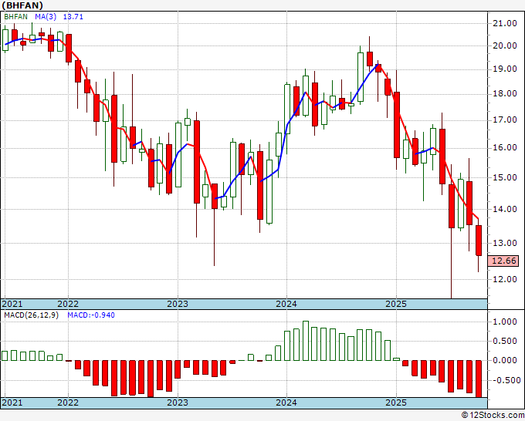Click the 2024 label on MACD timeline
525x421 pixels.
point(286,402)
